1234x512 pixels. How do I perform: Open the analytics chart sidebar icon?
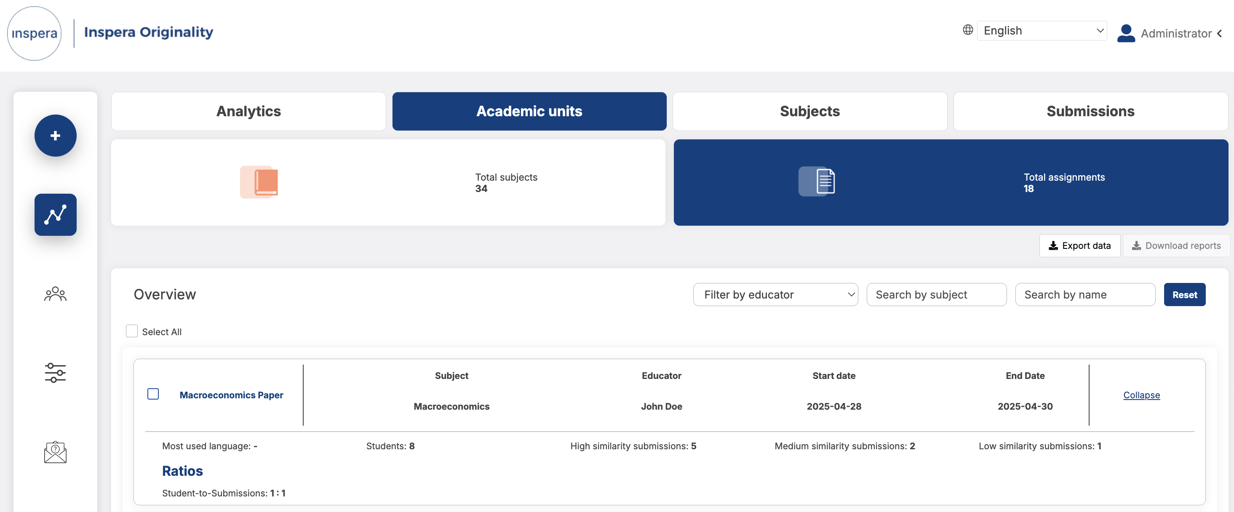[55, 215]
